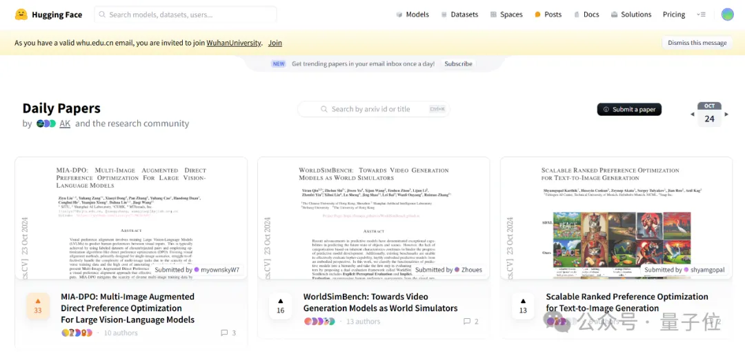Open the Oct 24 date picker
The height and width of the screenshot is (352, 745).
pos(709,114)
